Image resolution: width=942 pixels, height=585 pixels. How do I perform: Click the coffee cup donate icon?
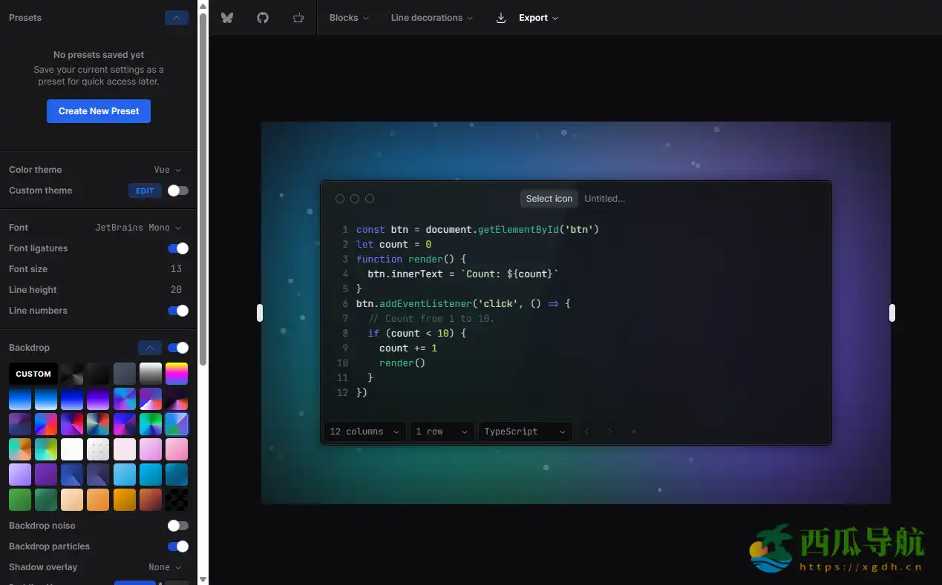298,18
